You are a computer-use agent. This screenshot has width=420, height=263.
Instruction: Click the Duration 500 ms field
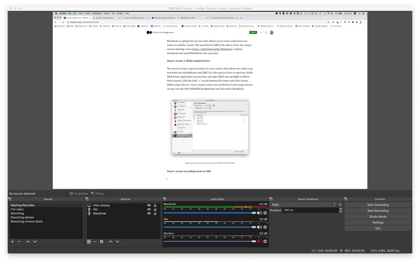310,210
